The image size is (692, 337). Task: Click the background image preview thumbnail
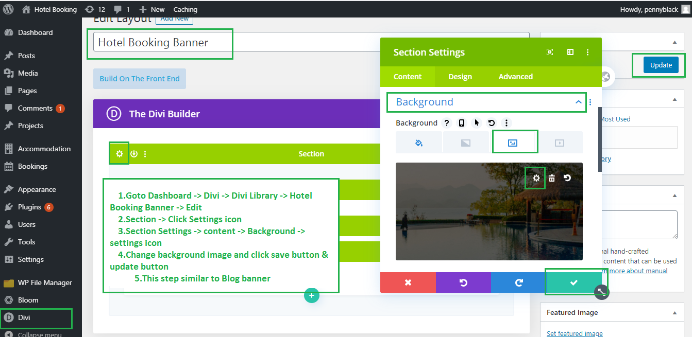[x=489, y=211]
